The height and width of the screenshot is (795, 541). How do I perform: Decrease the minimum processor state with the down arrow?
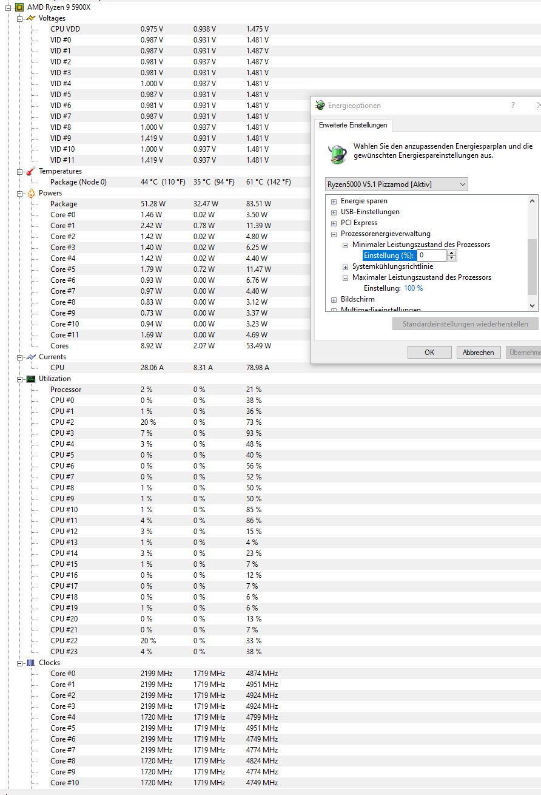tap(451, 259)
